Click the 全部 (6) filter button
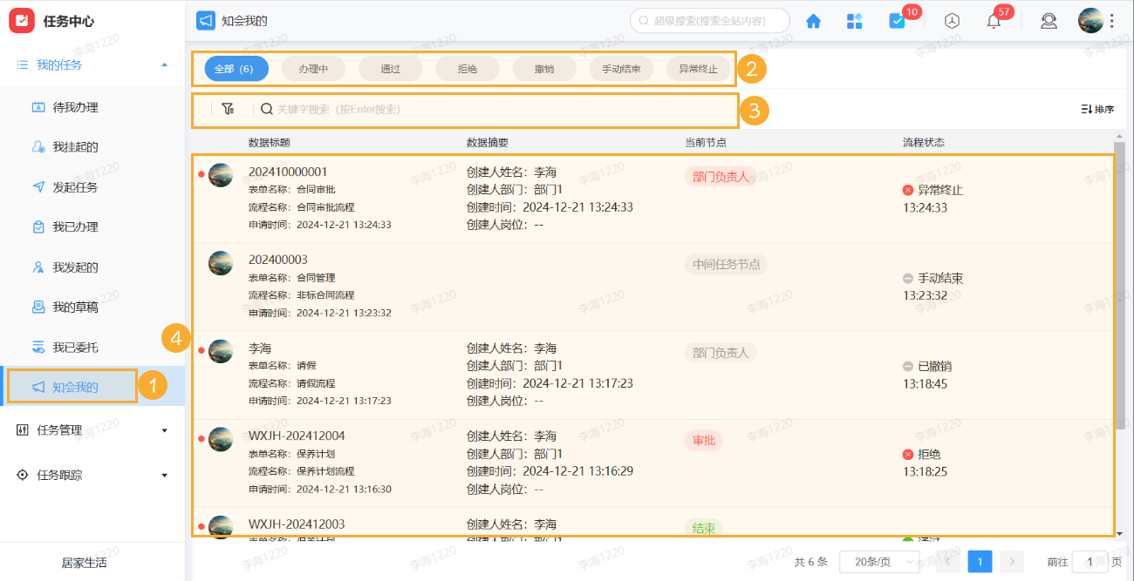Screen dimensions: 1134x581 click(x=236, y=67)
